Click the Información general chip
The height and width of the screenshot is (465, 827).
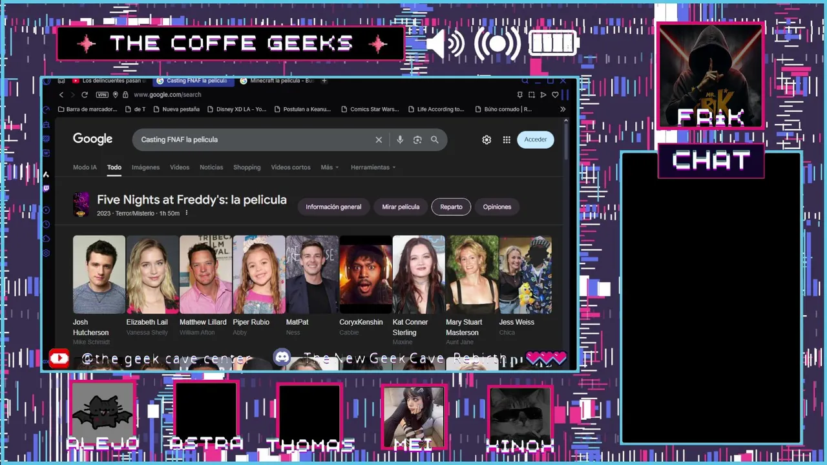coord(333,207)
